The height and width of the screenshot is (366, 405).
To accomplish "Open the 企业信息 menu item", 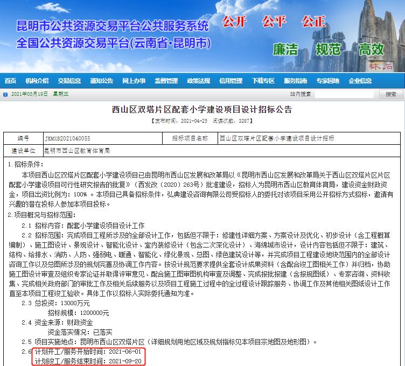I will [x=360, y=81].
